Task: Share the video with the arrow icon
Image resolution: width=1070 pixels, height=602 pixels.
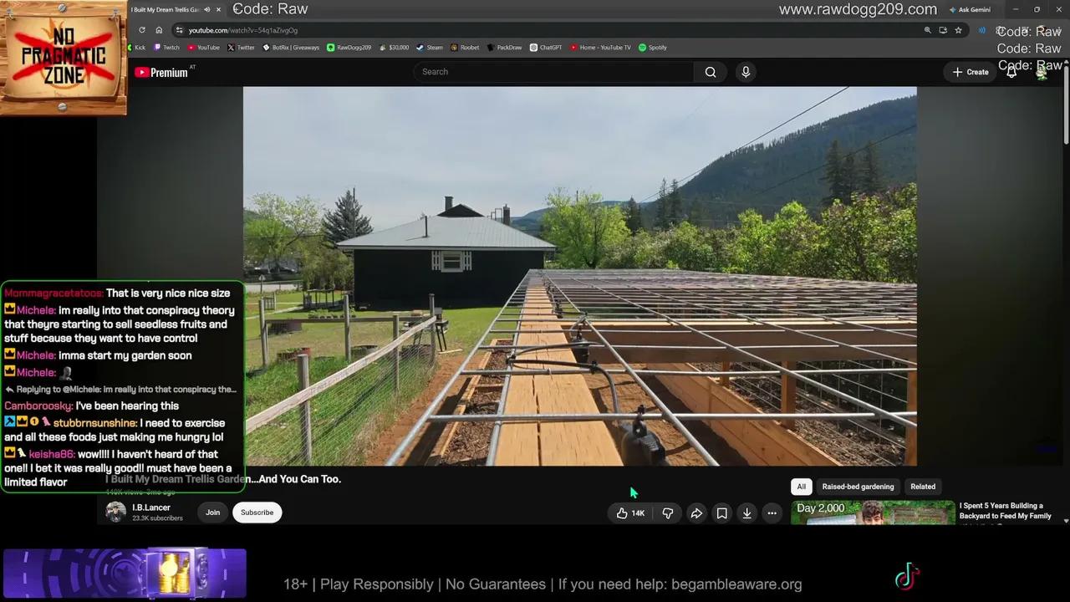Action: click(696, 513)
